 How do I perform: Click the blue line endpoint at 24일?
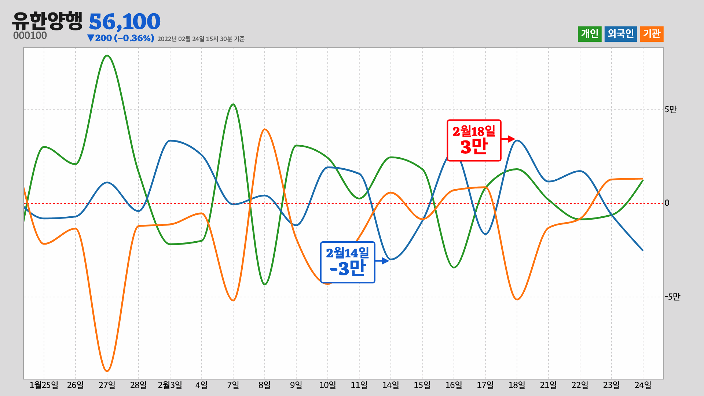click(642, 250)
